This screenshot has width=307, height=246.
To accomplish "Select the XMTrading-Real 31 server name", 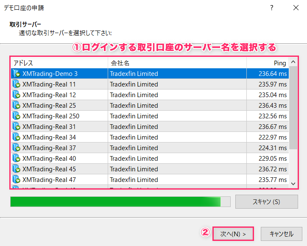I will point(49,126).
